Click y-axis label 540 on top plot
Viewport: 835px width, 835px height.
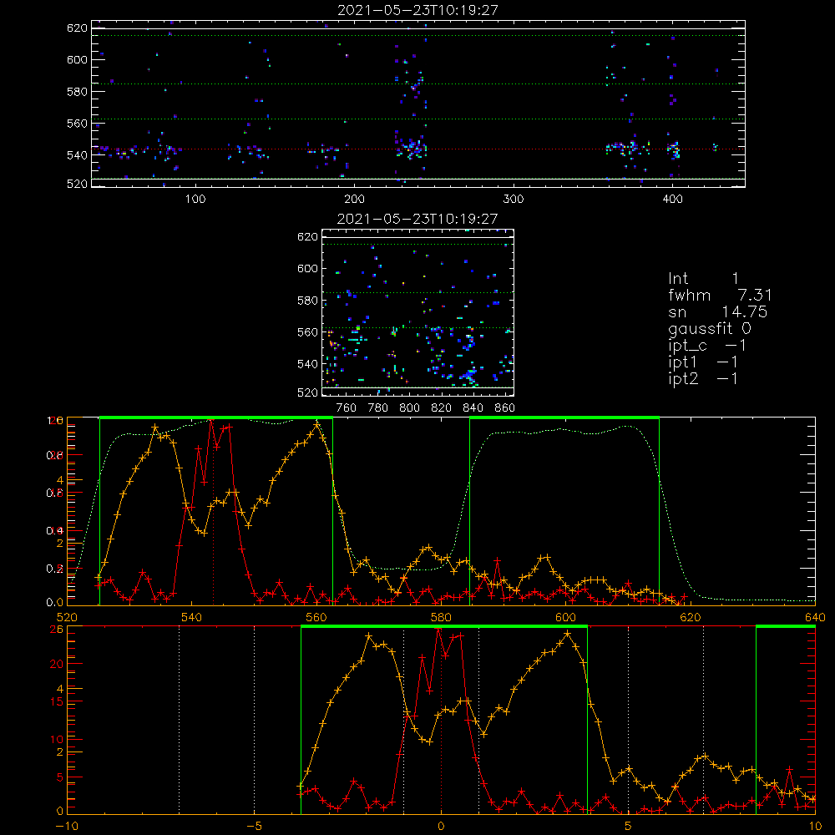tap(77, 155)
